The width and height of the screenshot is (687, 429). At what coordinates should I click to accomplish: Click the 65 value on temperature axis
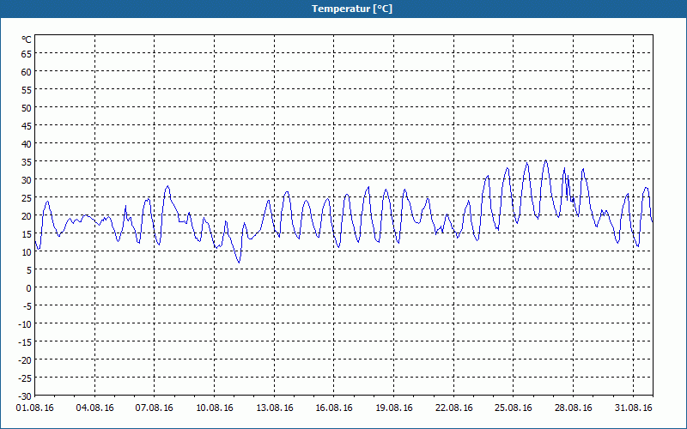tap(26, 54)
